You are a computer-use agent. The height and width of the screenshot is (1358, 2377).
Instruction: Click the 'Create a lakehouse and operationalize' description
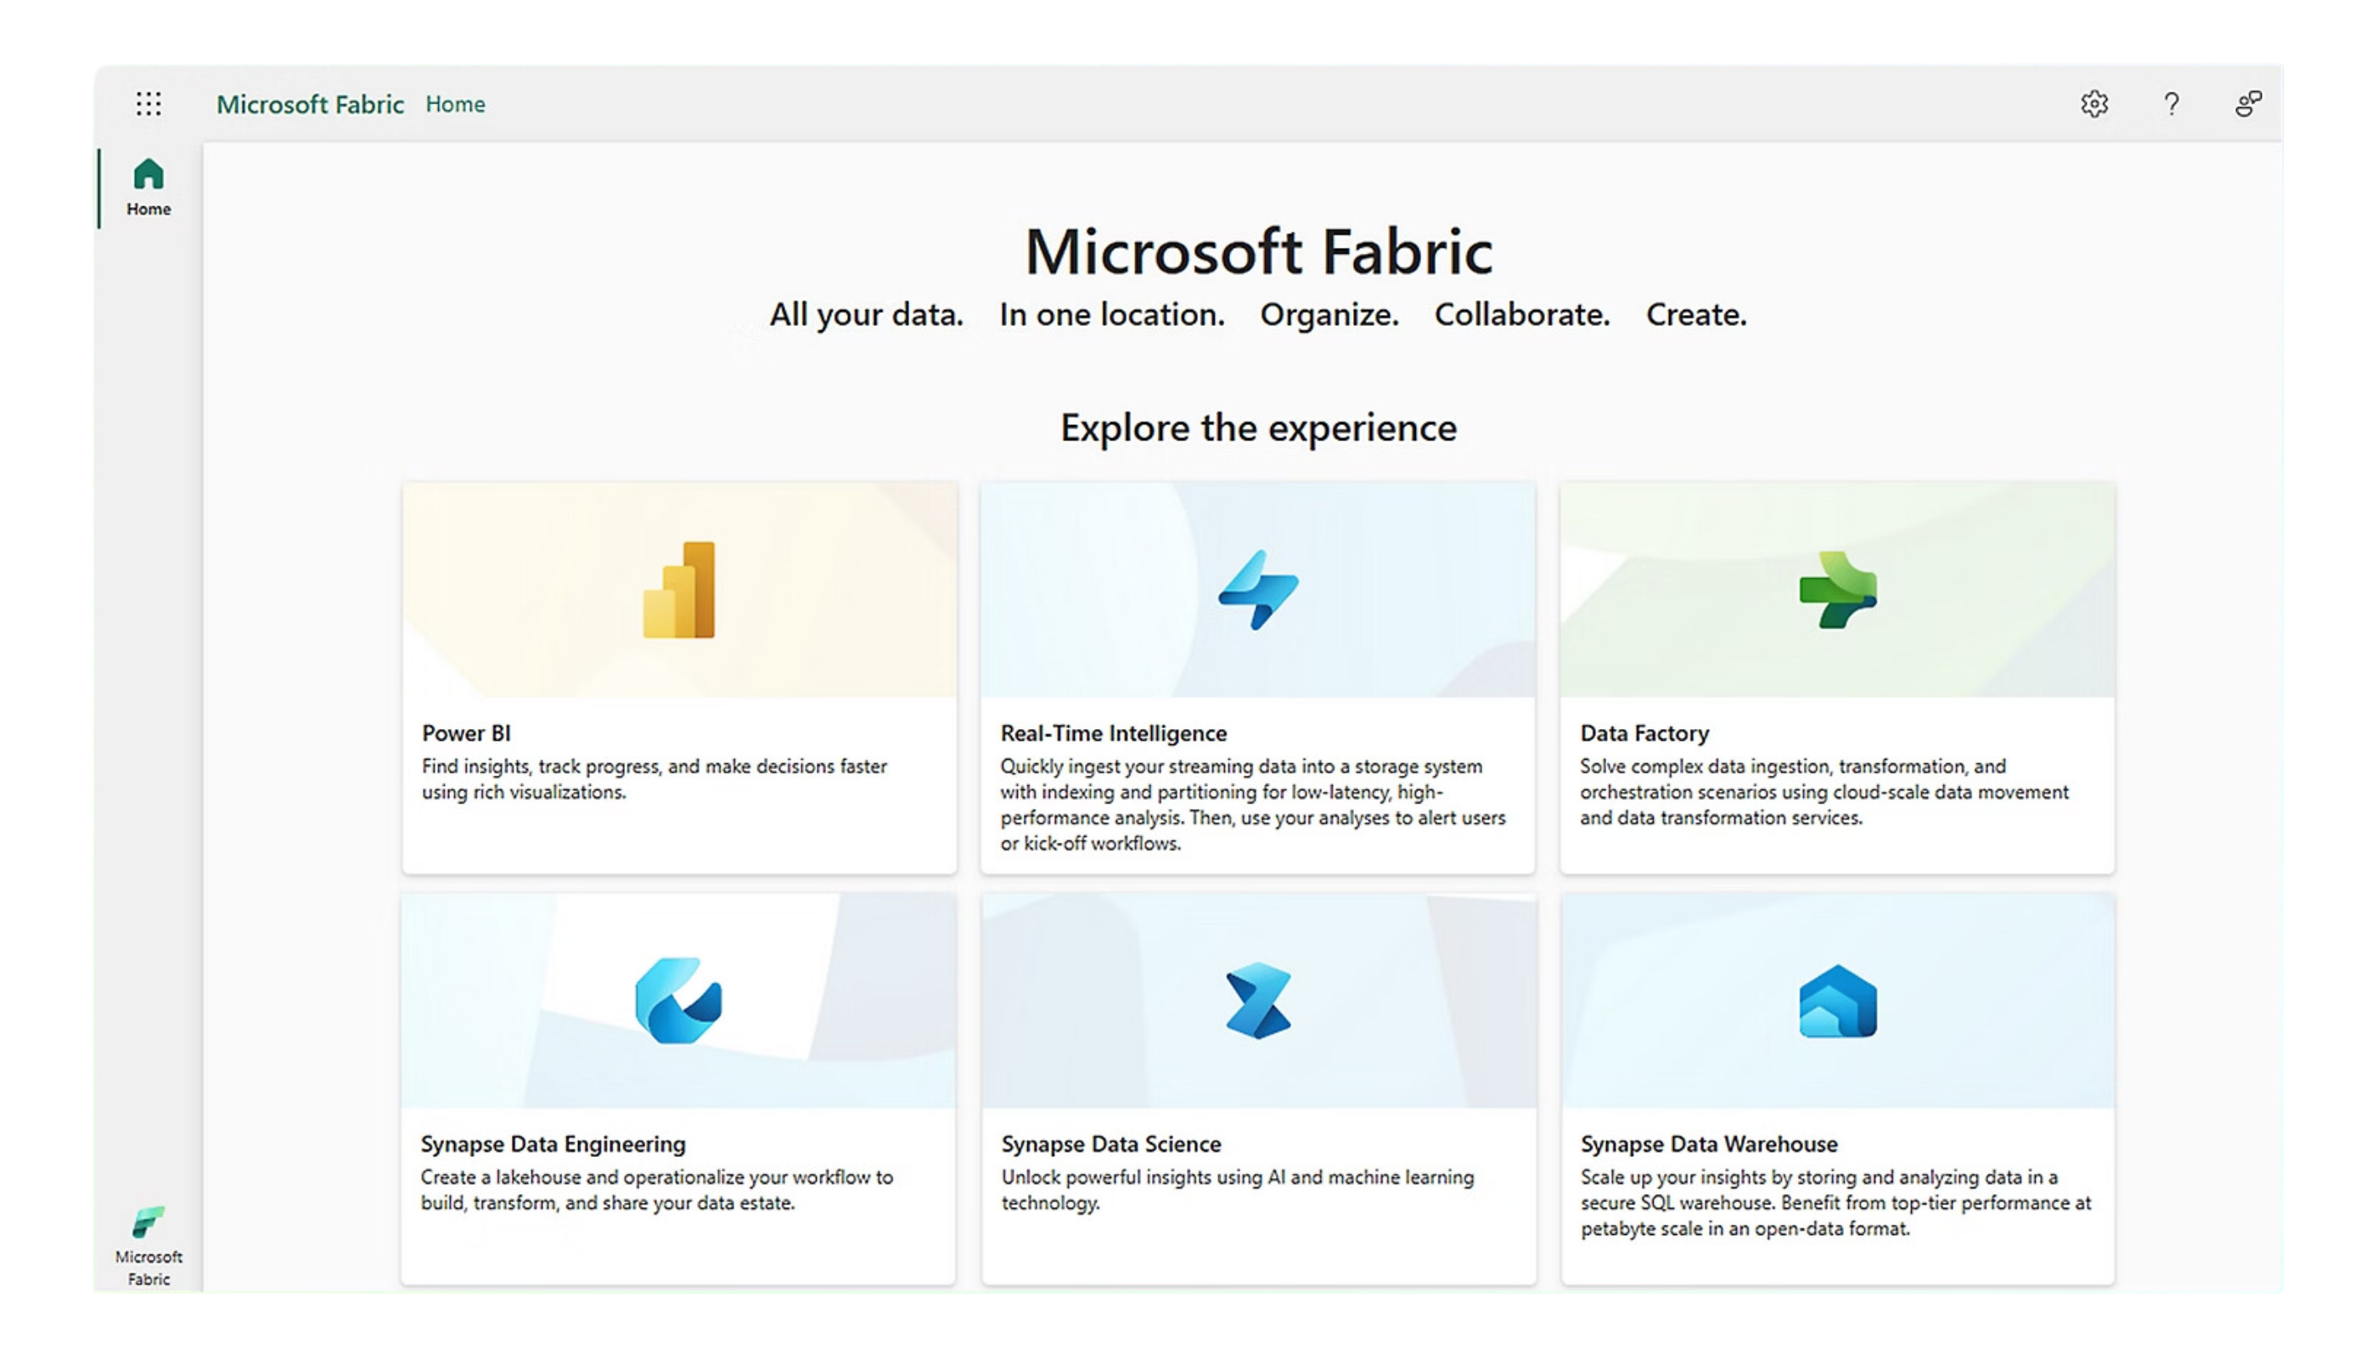657,1189
